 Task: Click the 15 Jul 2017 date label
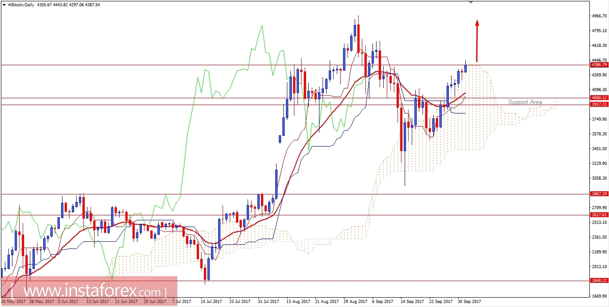click(211, 302)
